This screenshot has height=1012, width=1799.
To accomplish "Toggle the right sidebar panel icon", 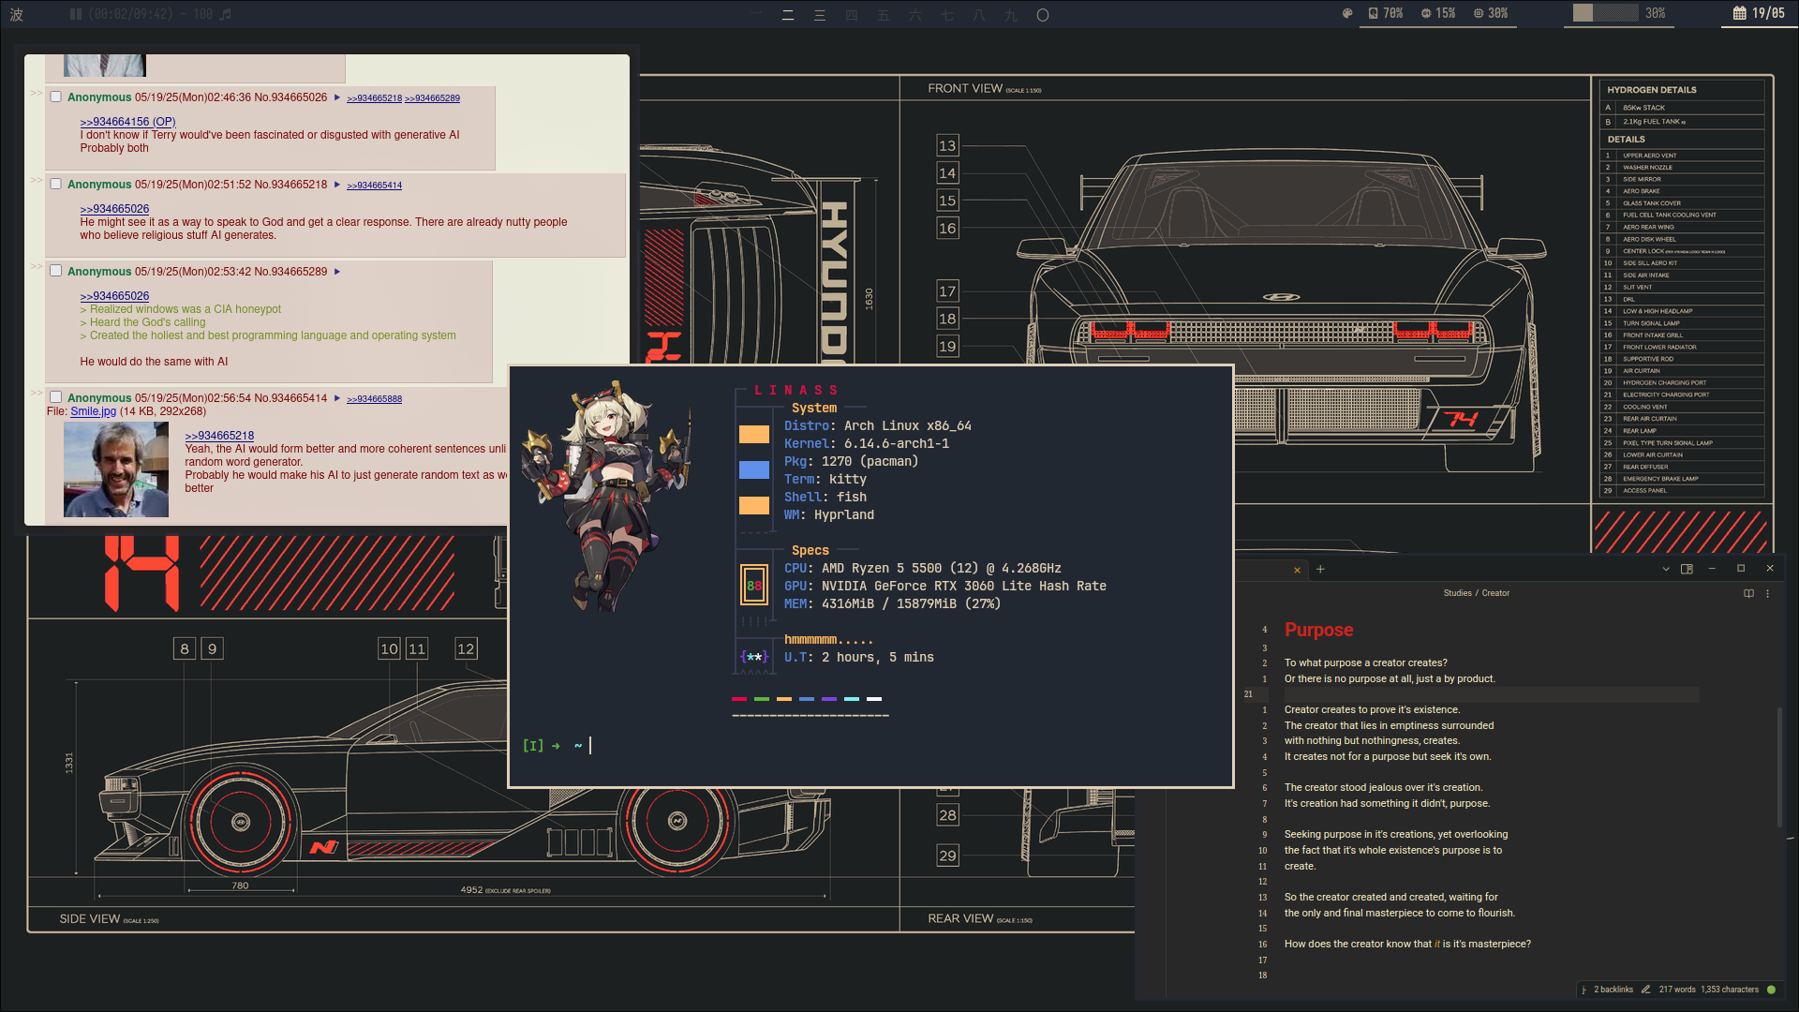I will click(x=1687, y=569).
